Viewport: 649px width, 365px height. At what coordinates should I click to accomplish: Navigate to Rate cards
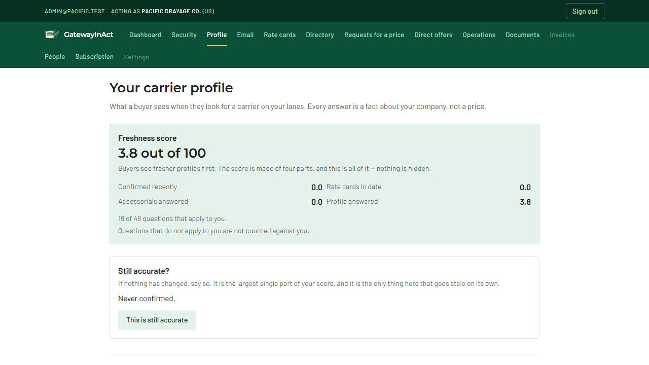pos(280,35)
